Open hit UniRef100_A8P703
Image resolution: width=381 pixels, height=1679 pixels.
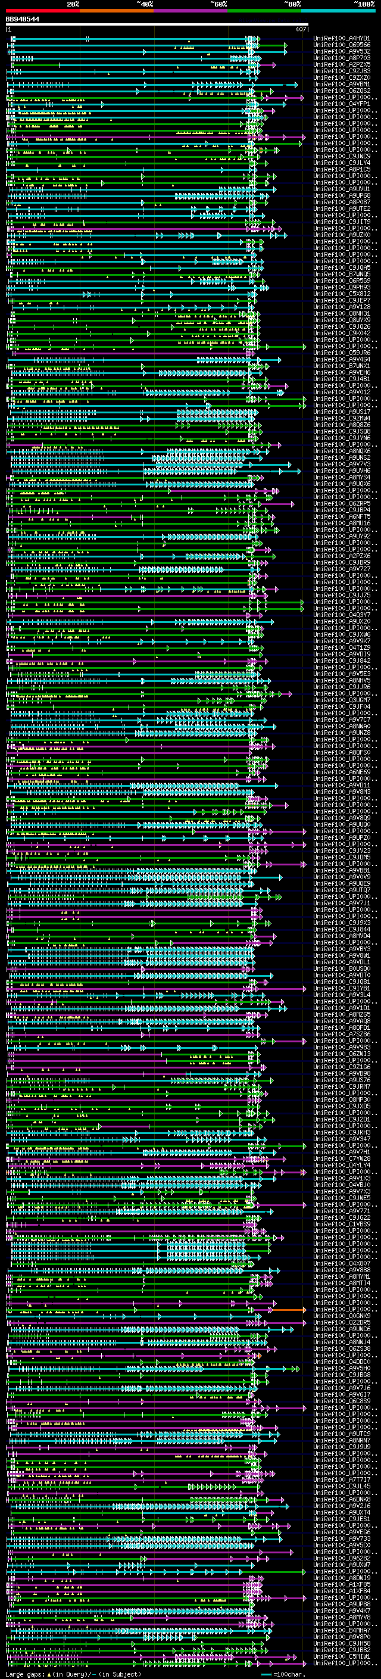[x=341, y=58]
